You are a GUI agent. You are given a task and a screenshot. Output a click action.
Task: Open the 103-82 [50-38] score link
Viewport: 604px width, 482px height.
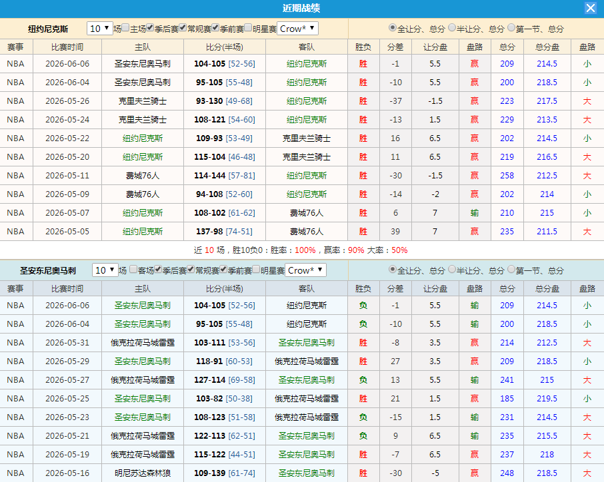224,399
